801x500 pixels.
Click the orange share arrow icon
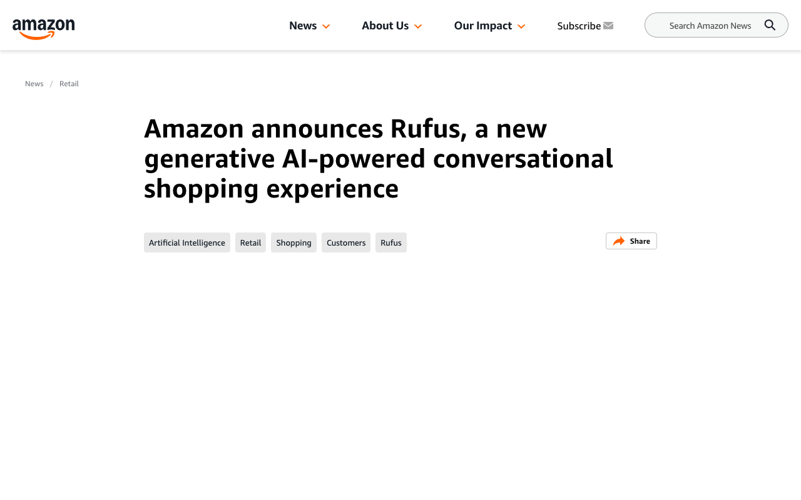click(619, 241)
